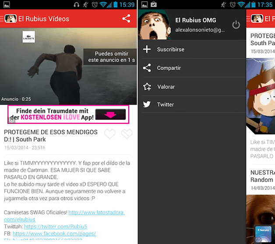Tap the headphones icon in the left status bar
Viewport: 275px width, 244px height.
76,4
